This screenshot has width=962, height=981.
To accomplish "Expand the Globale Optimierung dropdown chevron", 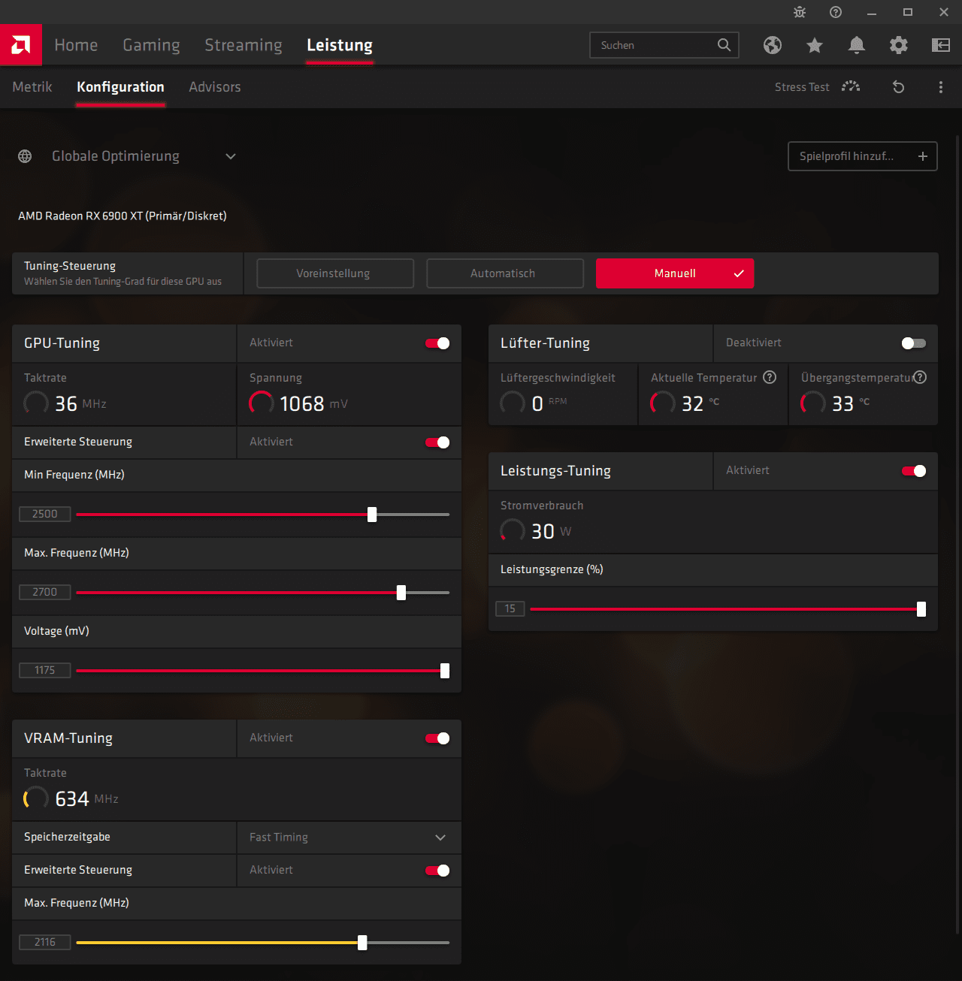I will [231, 156].
